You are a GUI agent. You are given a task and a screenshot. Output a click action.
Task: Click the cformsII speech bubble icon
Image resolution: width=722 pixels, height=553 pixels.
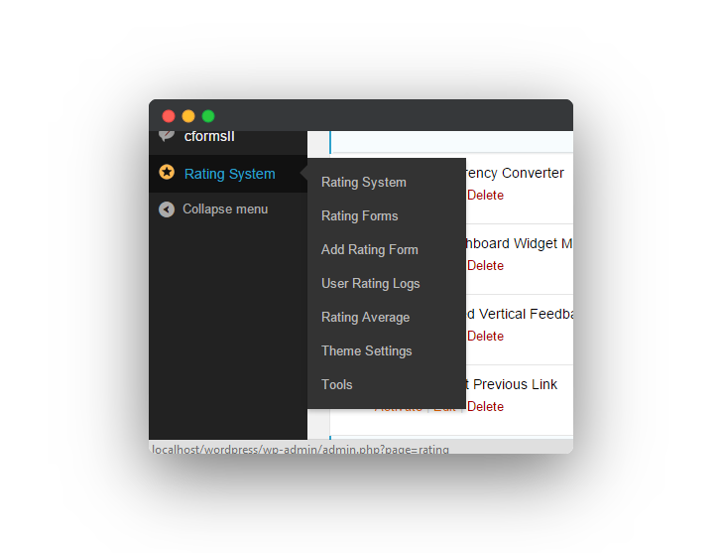[167, 135]
